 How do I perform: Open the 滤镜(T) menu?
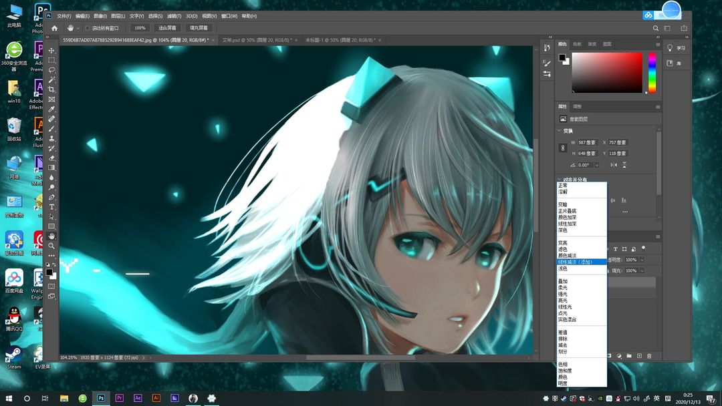point(174,16)
